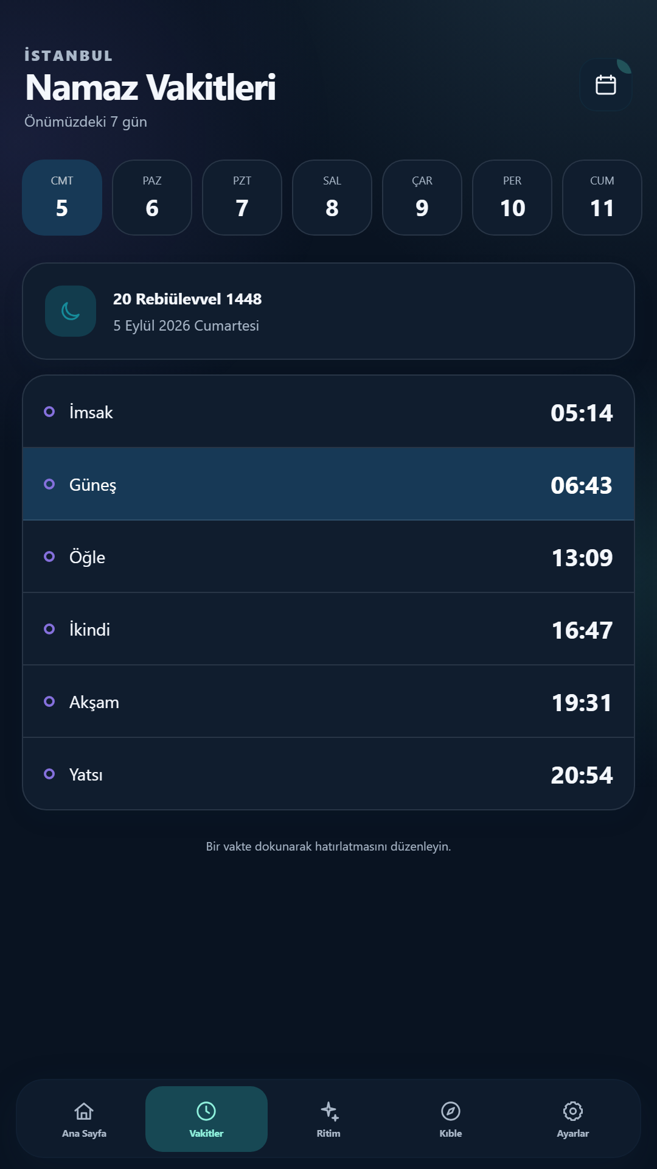Edit reminder for Güneş 06:43 row
The image size is (657, 1169).
pos(328,484)
